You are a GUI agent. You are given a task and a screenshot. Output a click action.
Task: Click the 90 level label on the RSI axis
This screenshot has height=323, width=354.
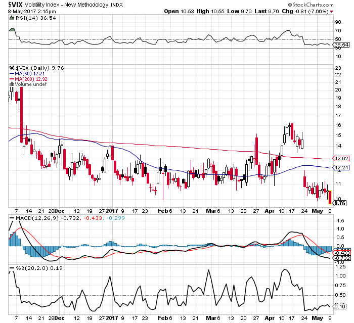[338, 22]
